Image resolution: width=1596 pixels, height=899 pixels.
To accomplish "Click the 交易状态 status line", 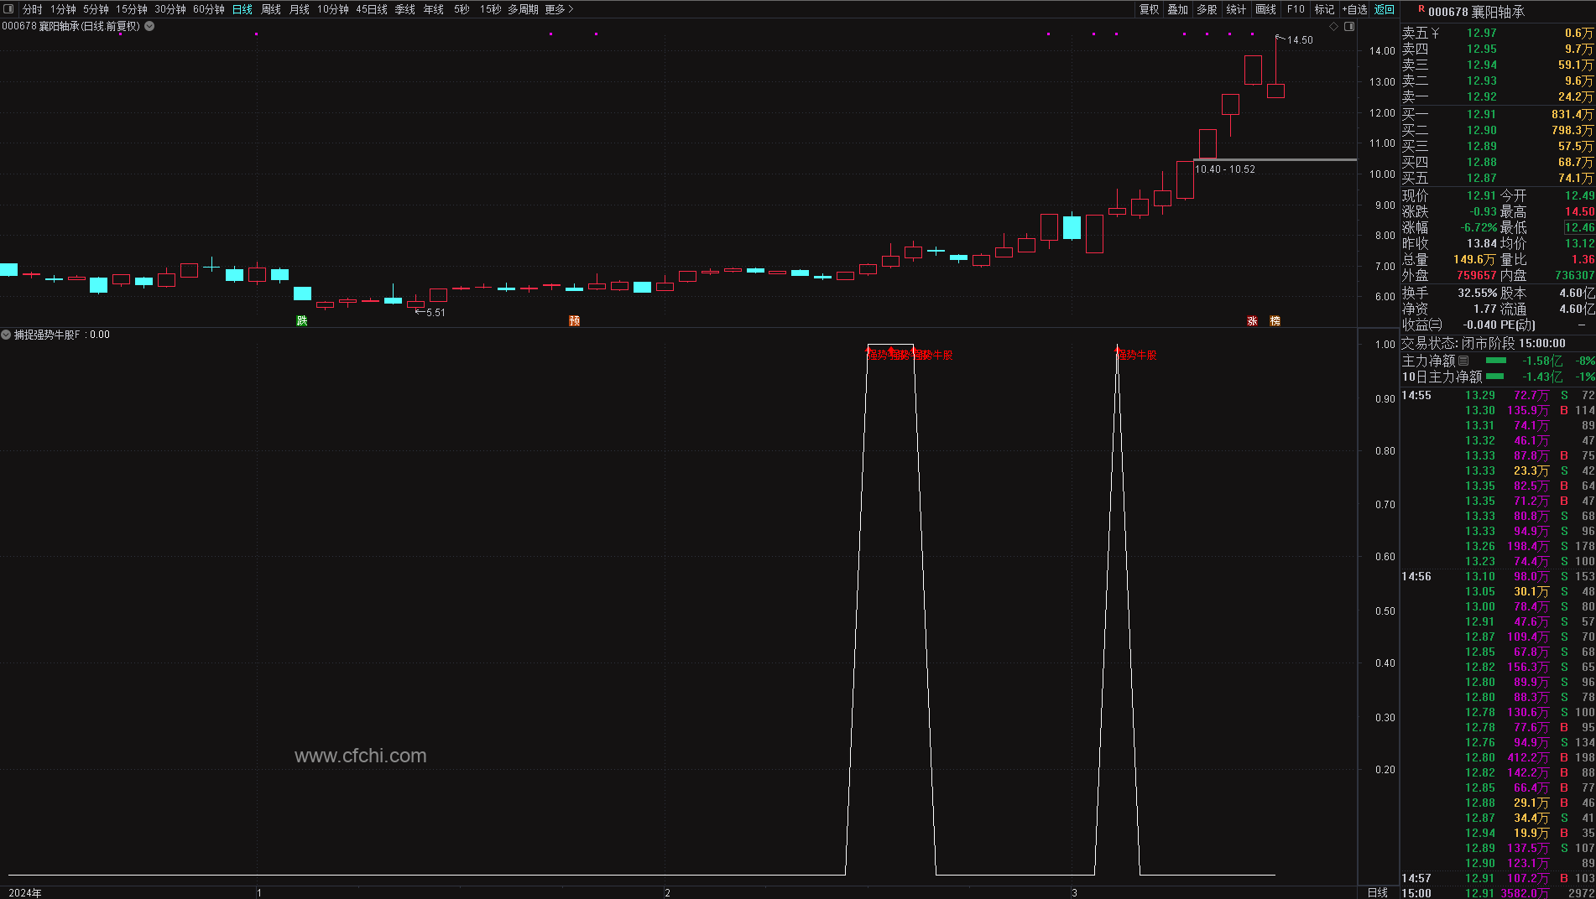I will 1484,343.
